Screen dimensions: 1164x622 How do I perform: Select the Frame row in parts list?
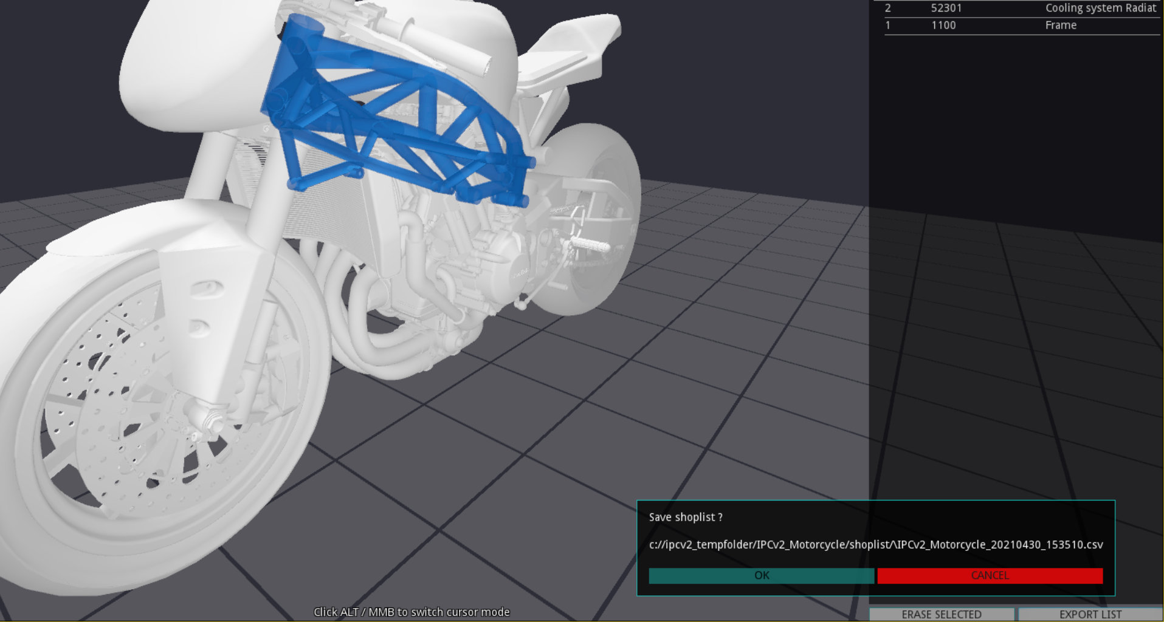point(1060,26)
